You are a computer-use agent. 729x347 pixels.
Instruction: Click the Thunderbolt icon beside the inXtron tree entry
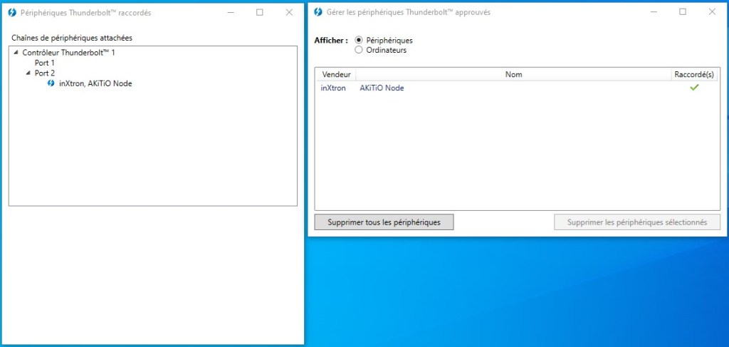[x=51, y=83]
